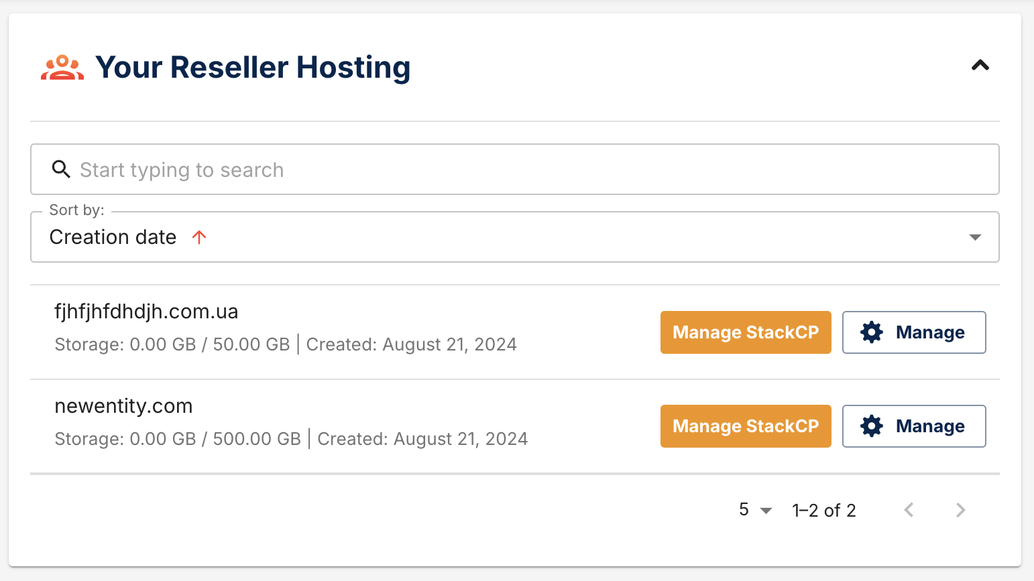Open Manage StackCP for newentity.com
Image resolution: width=1034 pixels, height=581 pixels.
746,426
